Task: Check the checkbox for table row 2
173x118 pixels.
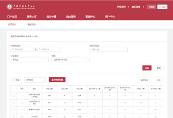Action: point(14,102)
